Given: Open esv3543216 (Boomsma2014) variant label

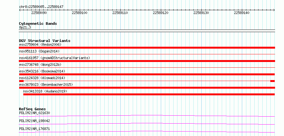Looking at the screenshot, I should tap(42, 71).
